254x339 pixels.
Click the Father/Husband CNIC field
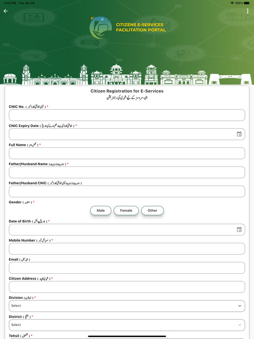tap(127, 191)
